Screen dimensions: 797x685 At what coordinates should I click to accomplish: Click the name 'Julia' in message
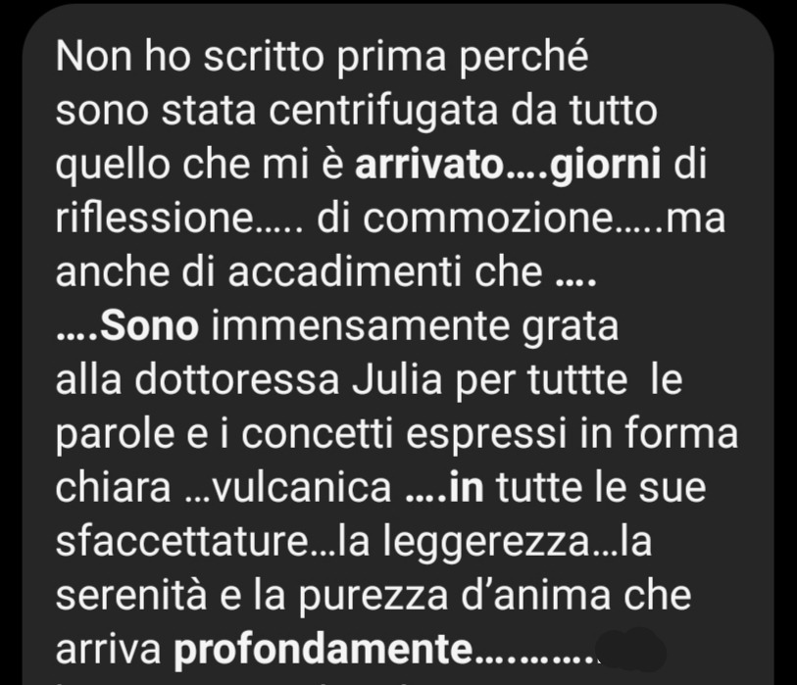point(397,380)
